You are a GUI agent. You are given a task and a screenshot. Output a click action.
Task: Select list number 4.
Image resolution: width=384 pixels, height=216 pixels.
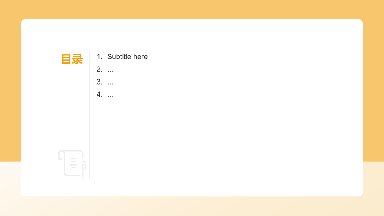tap(100, 94)
